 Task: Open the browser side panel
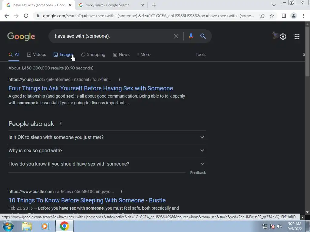pyautogui.click(x=284, y=16)
